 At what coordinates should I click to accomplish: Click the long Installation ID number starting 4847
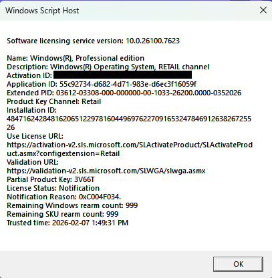point(129,123)
